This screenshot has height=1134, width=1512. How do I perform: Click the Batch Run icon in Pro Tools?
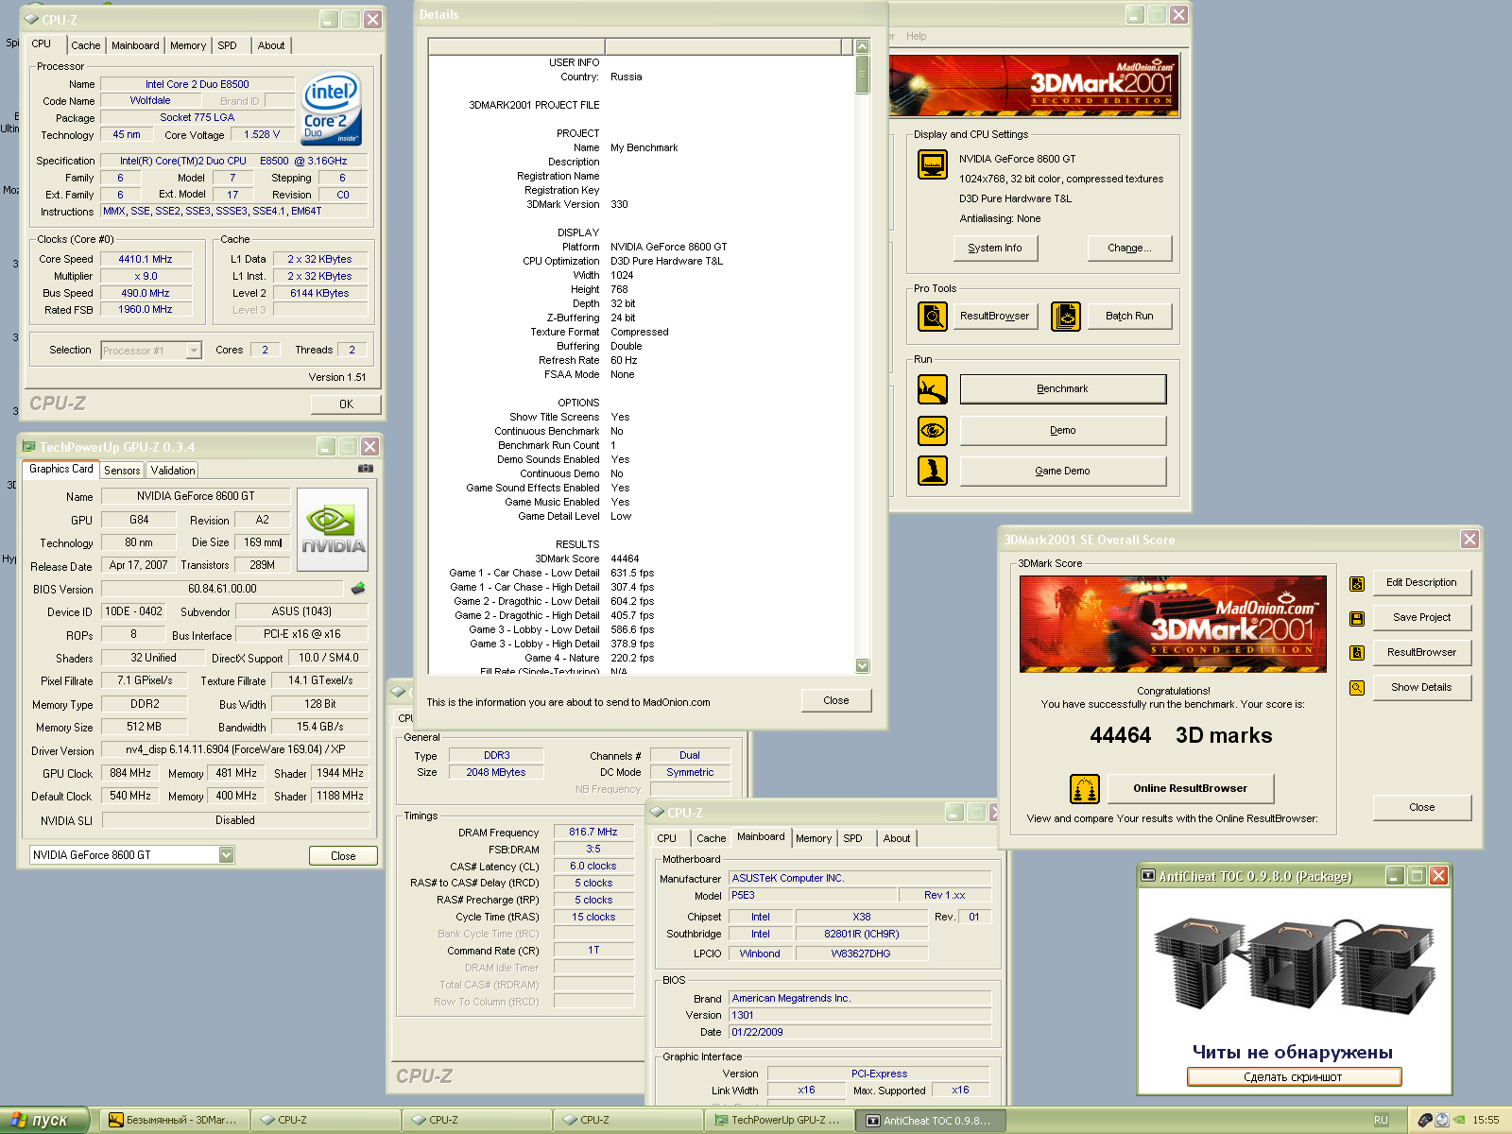click(x=1066, y=316)
